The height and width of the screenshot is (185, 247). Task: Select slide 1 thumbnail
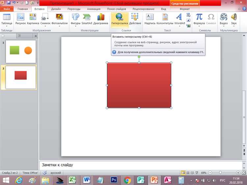[21, 51]
